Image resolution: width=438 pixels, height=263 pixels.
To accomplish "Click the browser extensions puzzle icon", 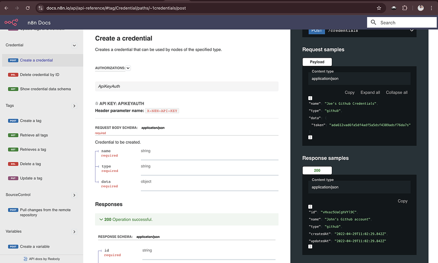I will coord(404,7).
